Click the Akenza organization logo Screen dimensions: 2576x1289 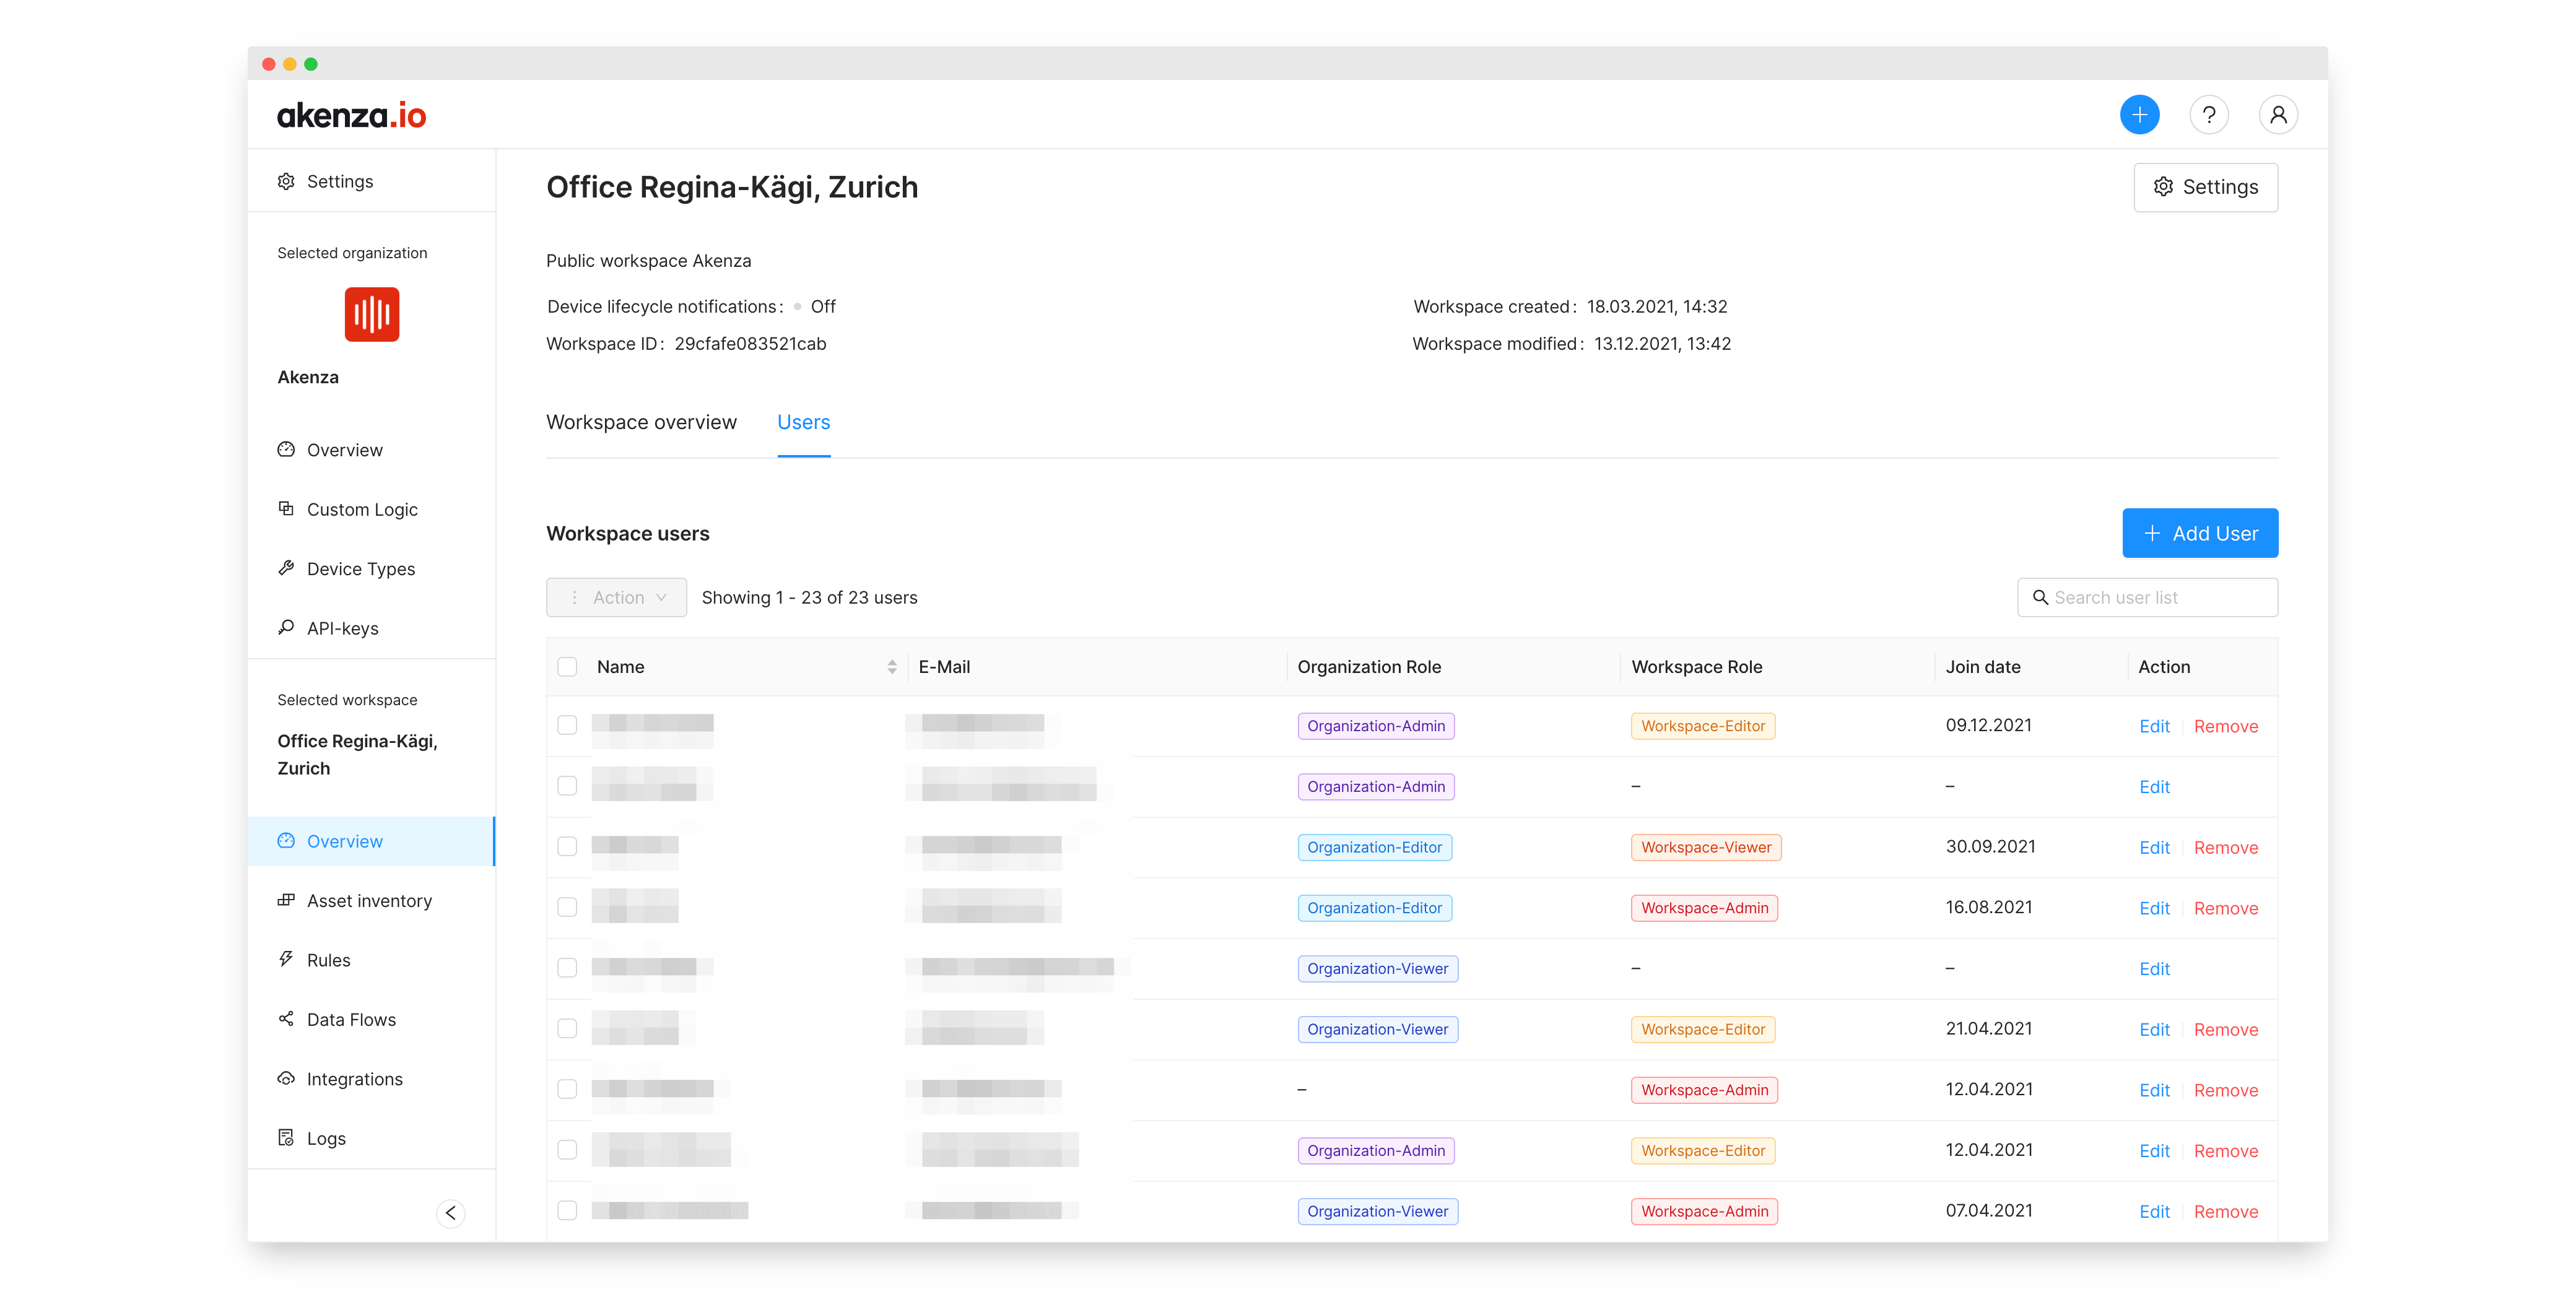coord(371,314)
